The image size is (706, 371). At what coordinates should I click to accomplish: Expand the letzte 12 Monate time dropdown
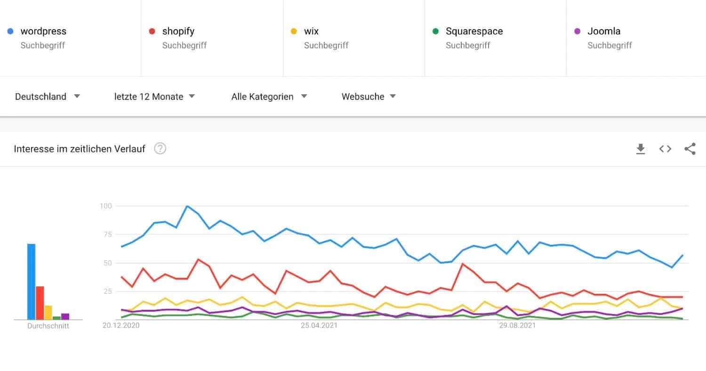[154, 97]
